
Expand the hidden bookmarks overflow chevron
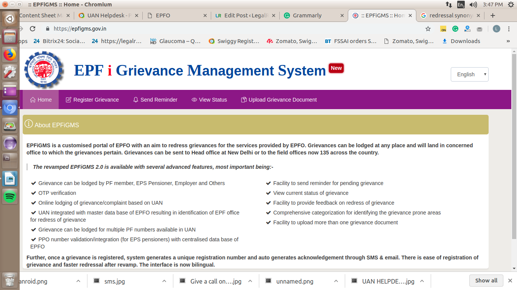click(508, 41)
